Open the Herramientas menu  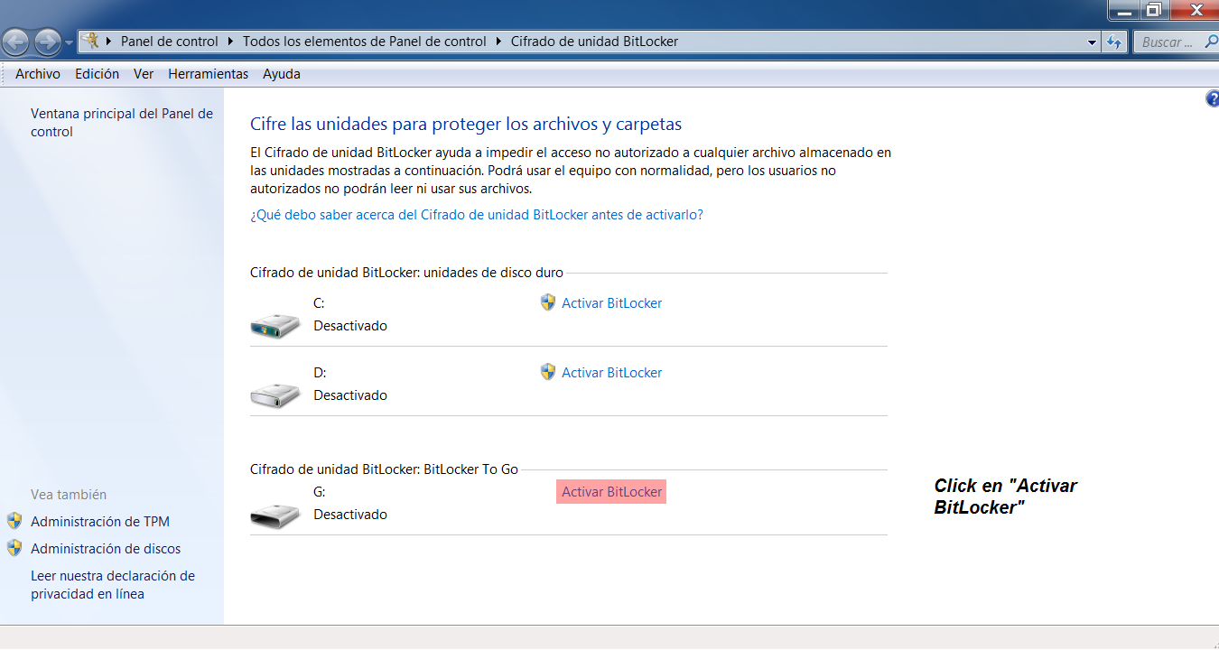coord(209,74)
